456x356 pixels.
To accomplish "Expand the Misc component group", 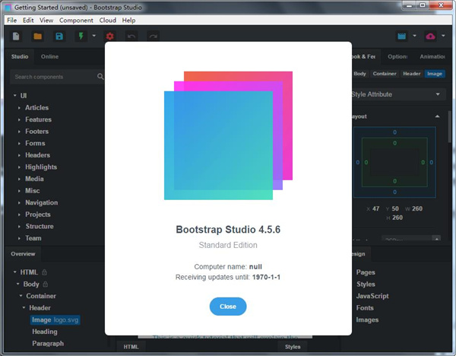I will [x=19, y=191].
